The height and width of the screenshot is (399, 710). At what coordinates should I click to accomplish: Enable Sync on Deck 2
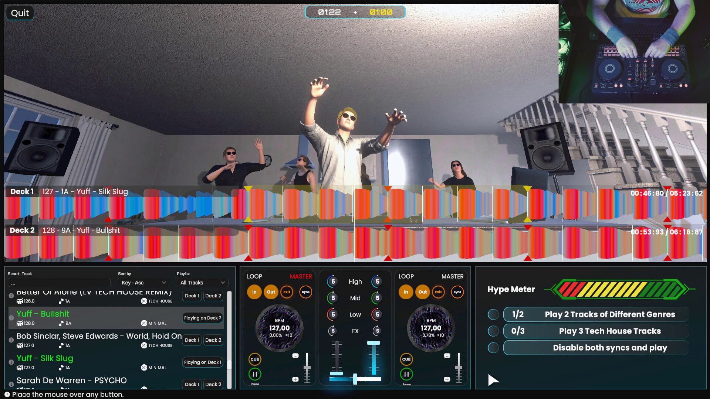point(457,292)
